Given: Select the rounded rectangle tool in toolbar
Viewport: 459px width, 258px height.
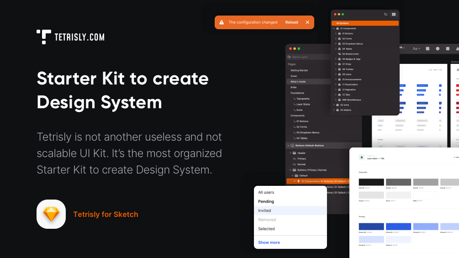Looking at the screenshot, I should (x=448, y=48).
